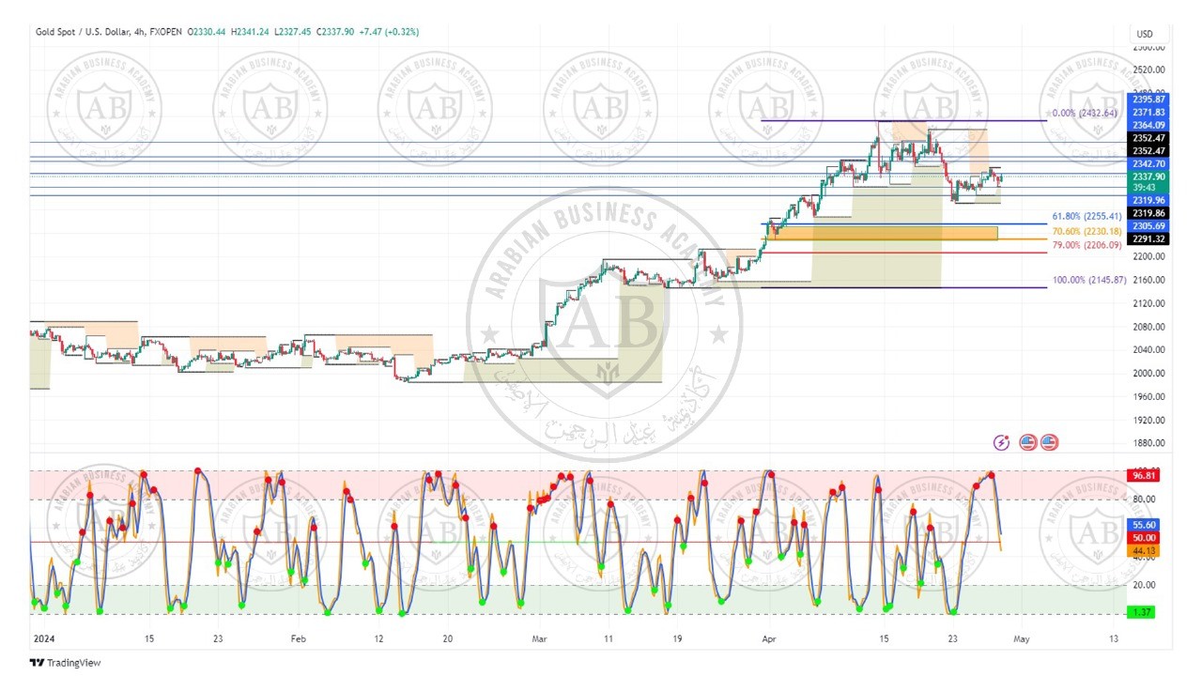
Task: Click the 2364.09 price label
Action: tap(1148, 126)
